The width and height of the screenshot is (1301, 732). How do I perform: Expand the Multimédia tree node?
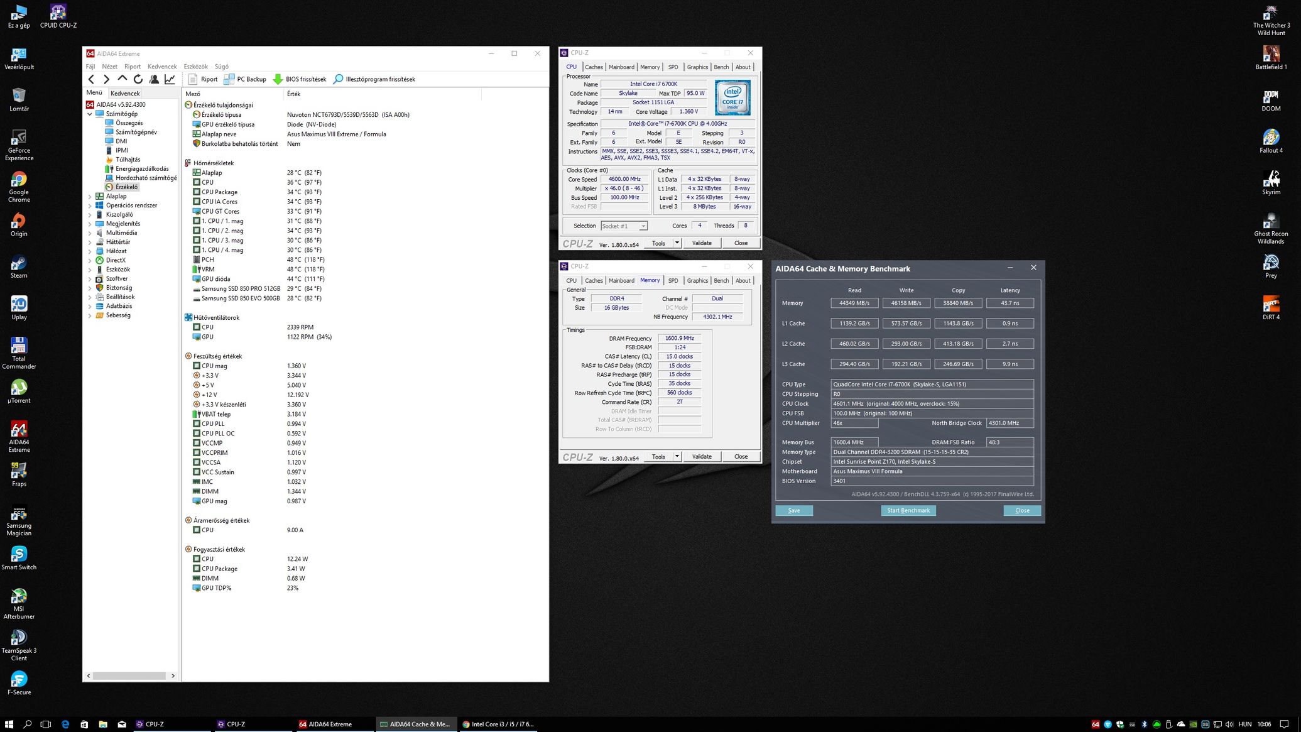tap(89, 233)
